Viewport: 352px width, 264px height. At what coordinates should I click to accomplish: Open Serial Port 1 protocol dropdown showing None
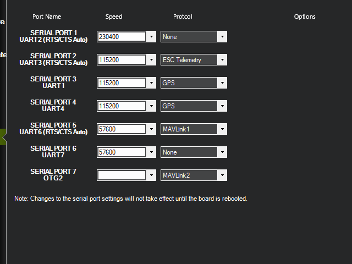tap(194, 37)
